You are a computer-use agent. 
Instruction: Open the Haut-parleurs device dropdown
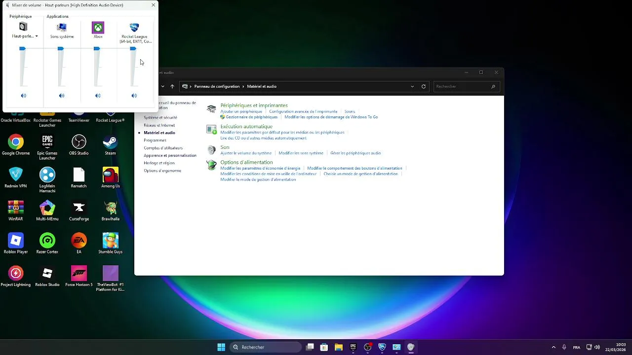[37, 36]
